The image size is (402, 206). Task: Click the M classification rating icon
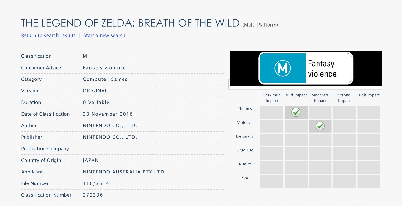pyautogui.click(x=283, y=68)
